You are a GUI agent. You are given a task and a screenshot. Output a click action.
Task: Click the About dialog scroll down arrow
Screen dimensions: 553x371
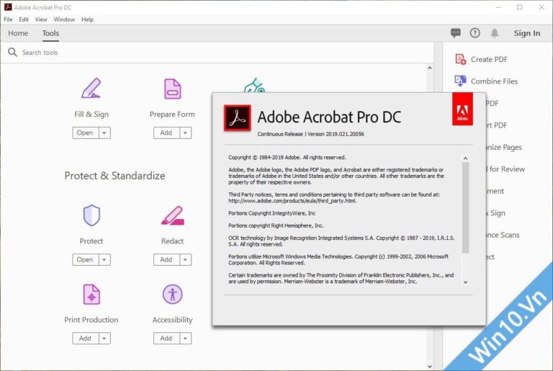(x=466, y=282)
